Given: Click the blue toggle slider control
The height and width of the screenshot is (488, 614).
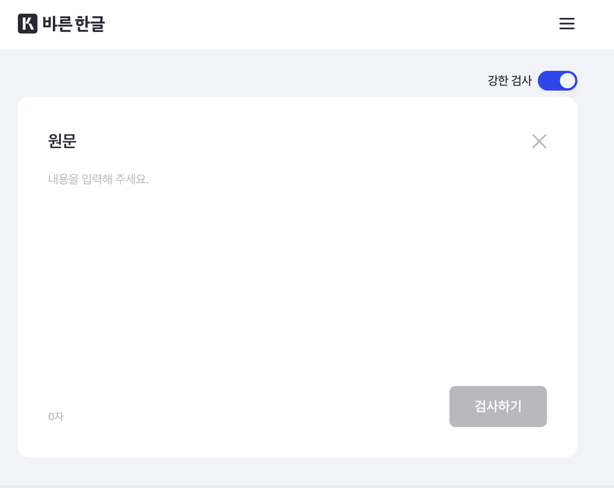Looking at the screenshot, I should point(558,80).
